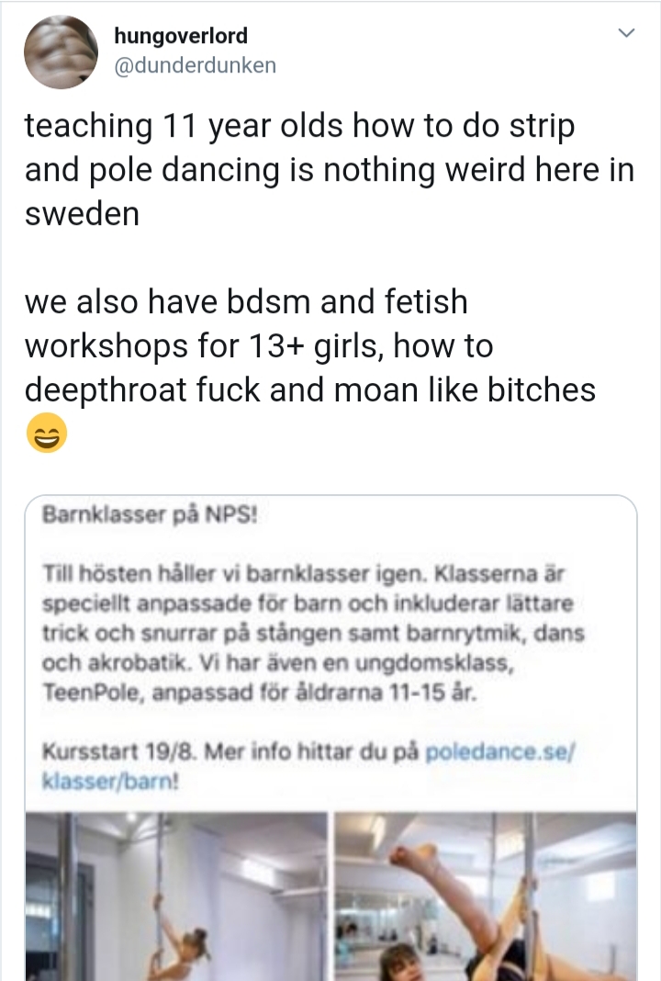This screenshot has width=661, height=981.
Task: Open the tweet options chevron
Action: pos(626,35)
